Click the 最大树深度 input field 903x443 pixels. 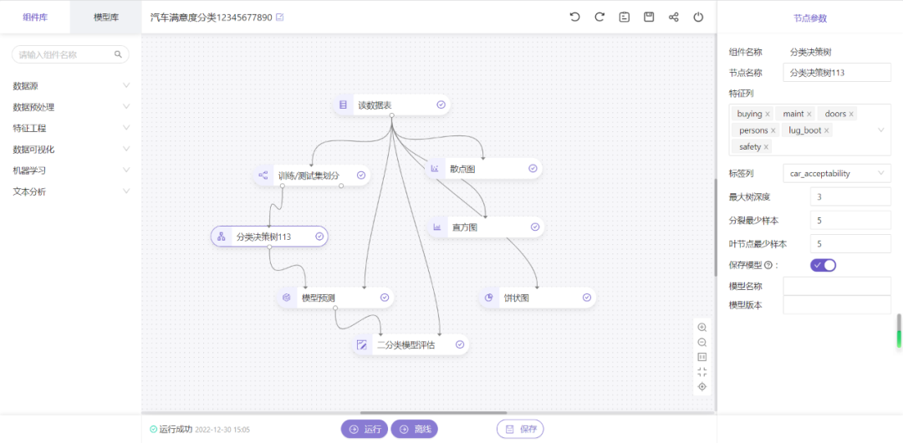coord(850,196)
